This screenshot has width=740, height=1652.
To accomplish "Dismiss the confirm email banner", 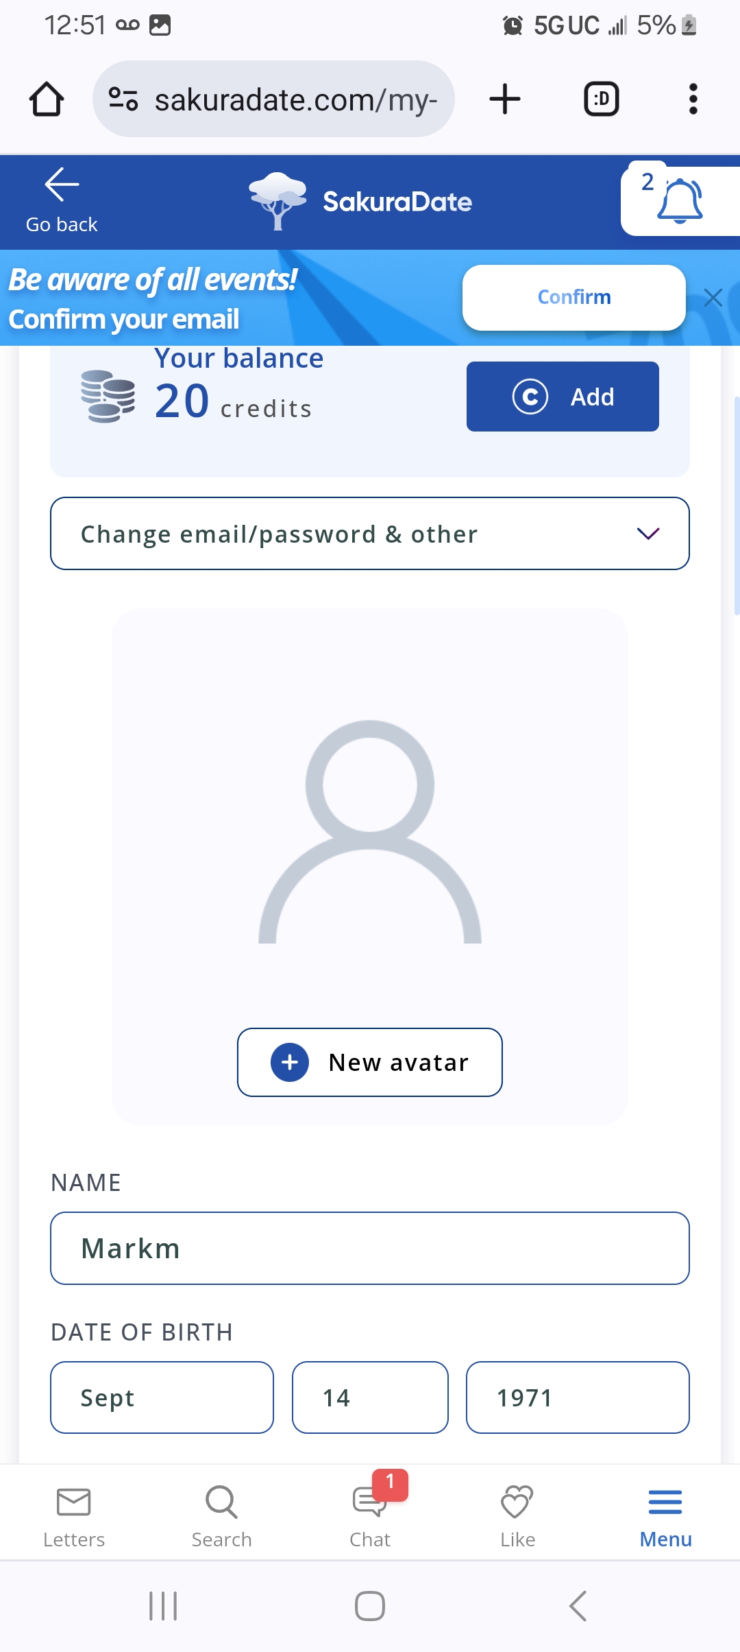I will pyautogui.click(x=713, y=298).
